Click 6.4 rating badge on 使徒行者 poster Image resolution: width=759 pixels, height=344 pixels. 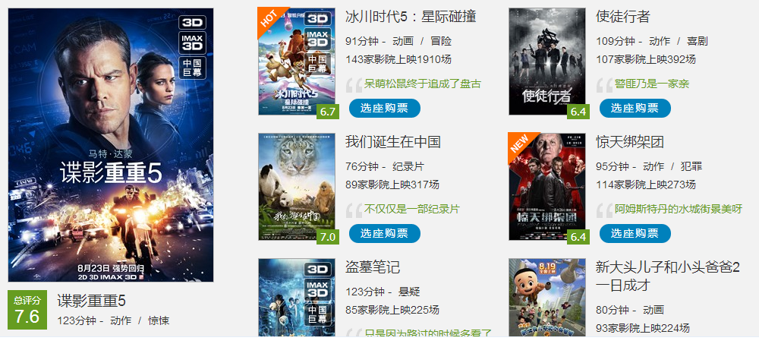click(x=578, y=112)
